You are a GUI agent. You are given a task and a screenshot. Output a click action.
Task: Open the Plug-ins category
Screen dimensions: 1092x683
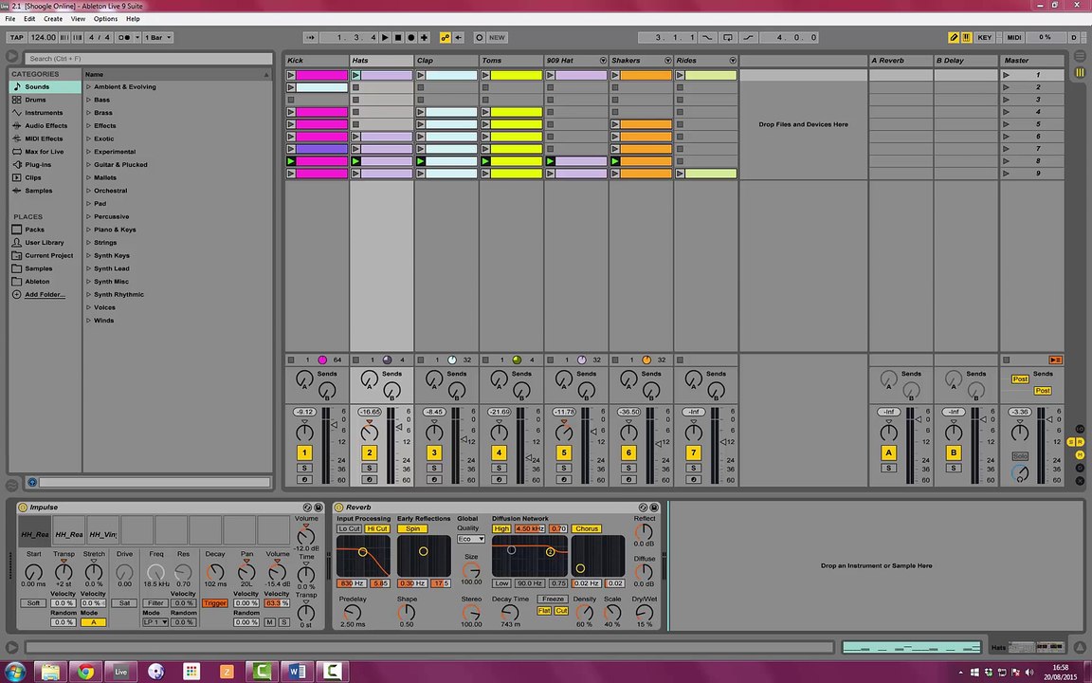click(45, 165)
